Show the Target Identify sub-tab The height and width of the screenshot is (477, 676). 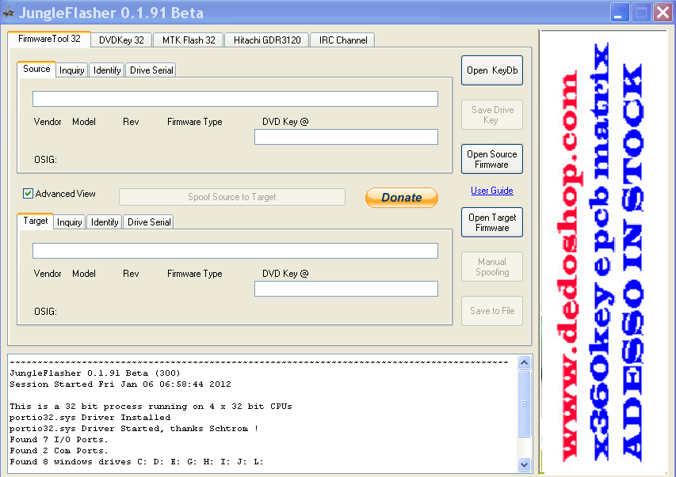105,222
